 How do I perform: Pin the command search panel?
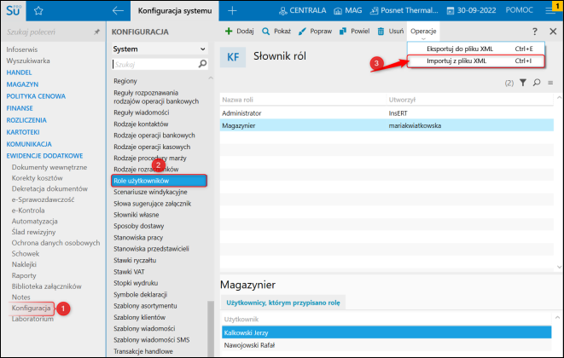[96, 32]
